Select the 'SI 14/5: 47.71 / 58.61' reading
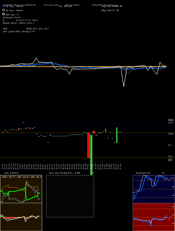The width and height of the screenshot is (175, 231). pos(27,20)
